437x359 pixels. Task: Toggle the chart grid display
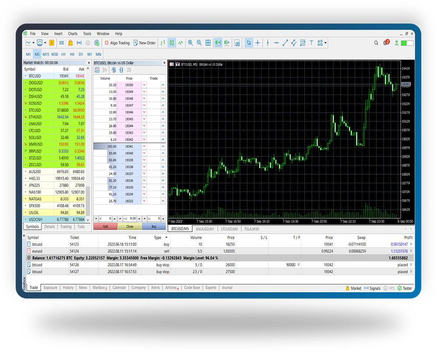pyautogui.click(x=208, y=43)
